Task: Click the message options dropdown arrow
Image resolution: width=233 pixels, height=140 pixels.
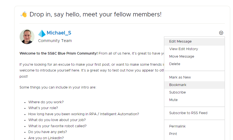Action: pos(221,33)
